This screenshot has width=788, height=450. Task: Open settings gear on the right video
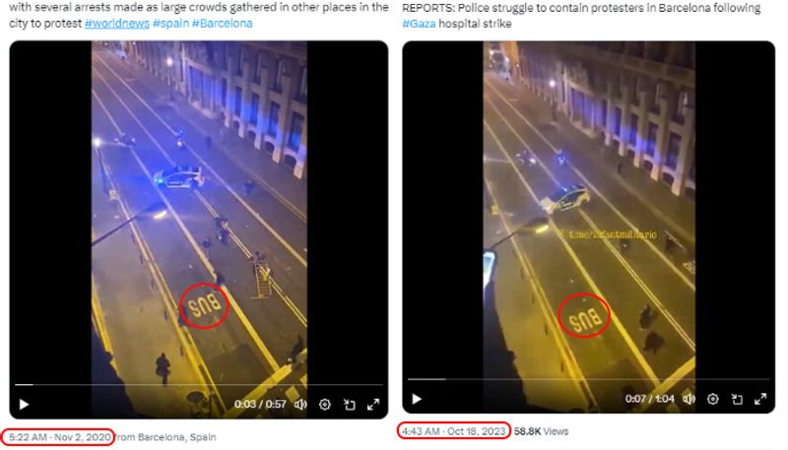(712, 399)
